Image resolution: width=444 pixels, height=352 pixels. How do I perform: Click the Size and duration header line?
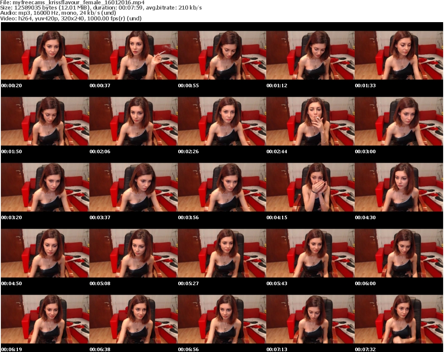(x=101, y=8)
